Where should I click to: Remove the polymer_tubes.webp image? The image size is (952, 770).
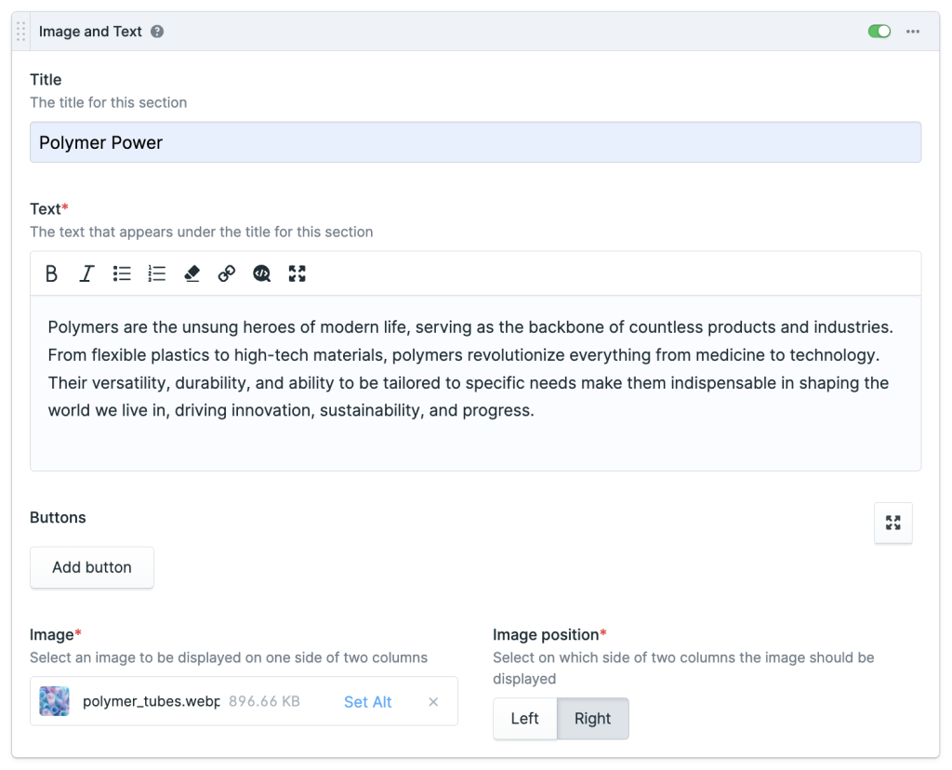coord(433,702)
